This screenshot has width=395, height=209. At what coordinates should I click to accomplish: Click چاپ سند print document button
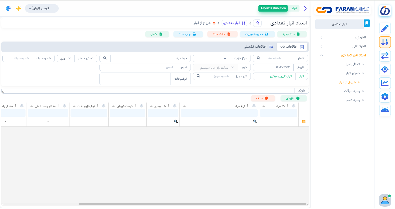188,34
